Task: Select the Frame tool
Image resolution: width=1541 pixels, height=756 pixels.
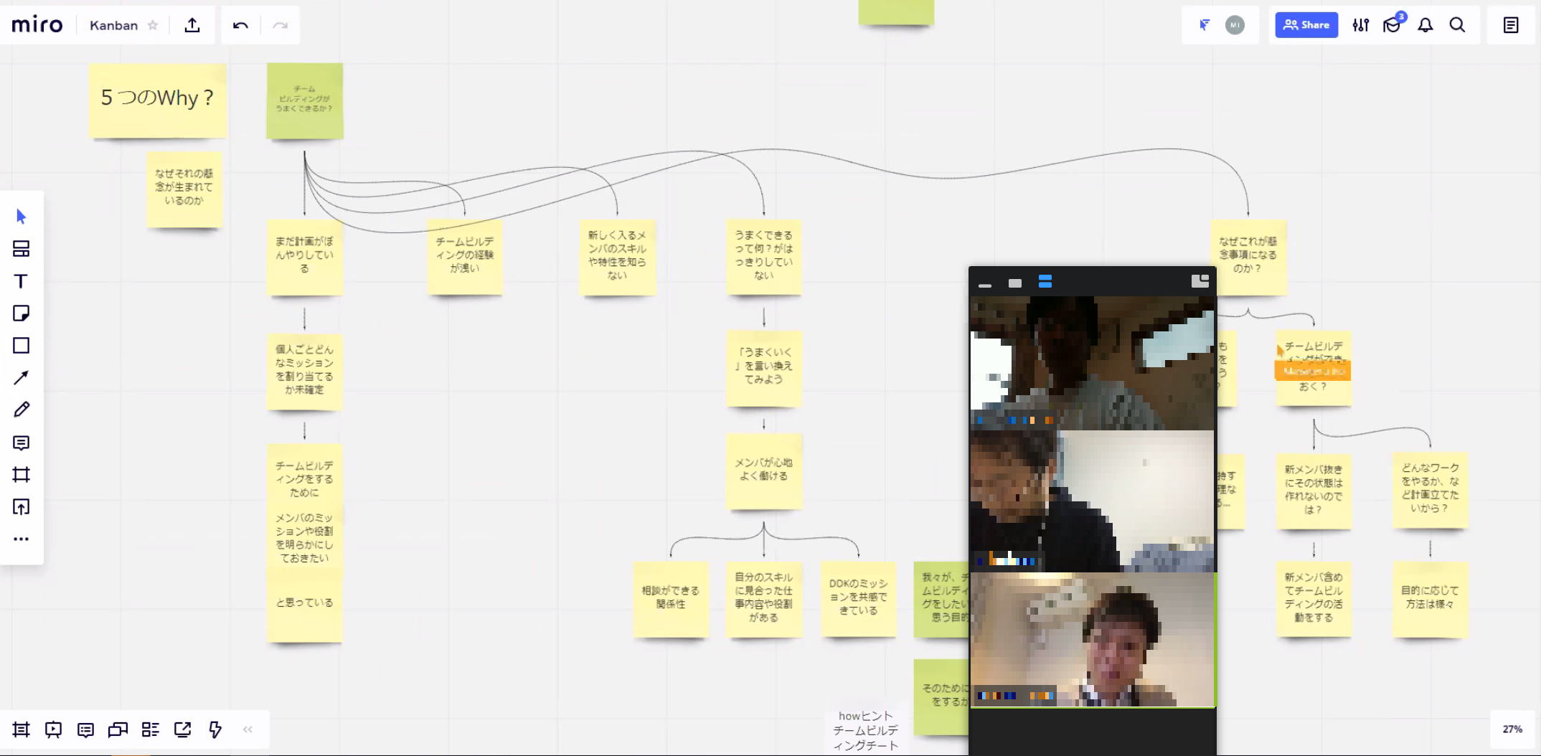Action: point(21,474)
